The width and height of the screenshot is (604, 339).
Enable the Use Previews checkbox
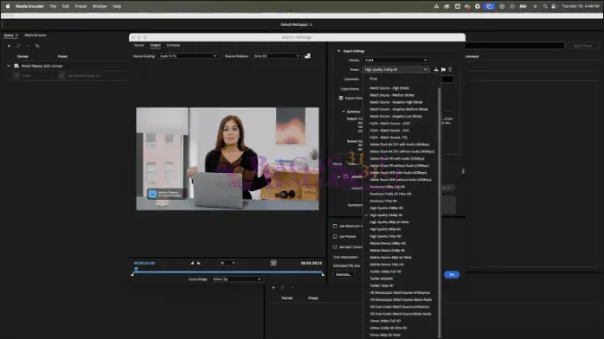tap(335, 236)
